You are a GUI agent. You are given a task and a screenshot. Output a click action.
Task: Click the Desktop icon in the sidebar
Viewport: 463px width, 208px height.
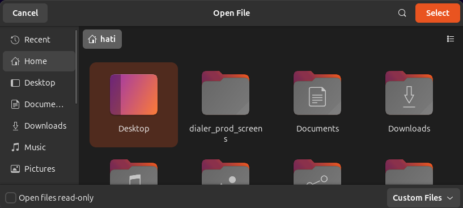pyautogui.click(x=15, y=83)
